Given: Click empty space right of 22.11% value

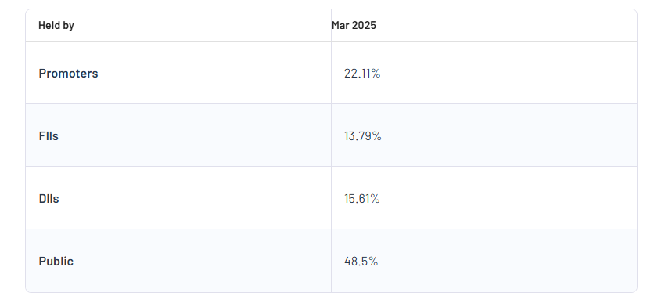Looking at the screenshot, I should [509, 74].
